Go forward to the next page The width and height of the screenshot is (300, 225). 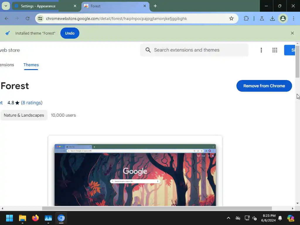(17, 18)
